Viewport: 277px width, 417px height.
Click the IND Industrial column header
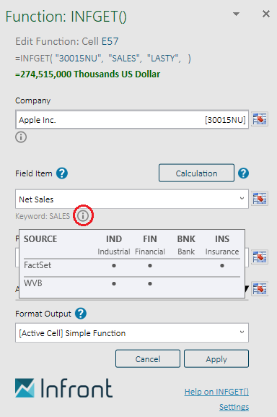pyautogui.click(x=114, y=245)
